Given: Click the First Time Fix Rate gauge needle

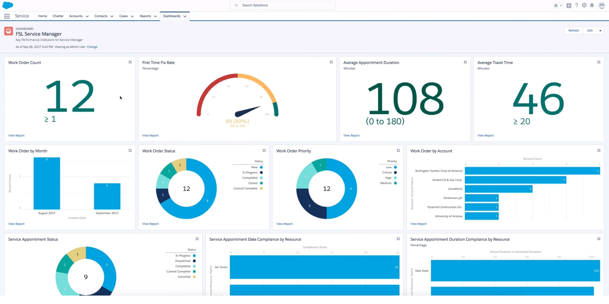Looking at the screenshot, I should coord(248,111).
